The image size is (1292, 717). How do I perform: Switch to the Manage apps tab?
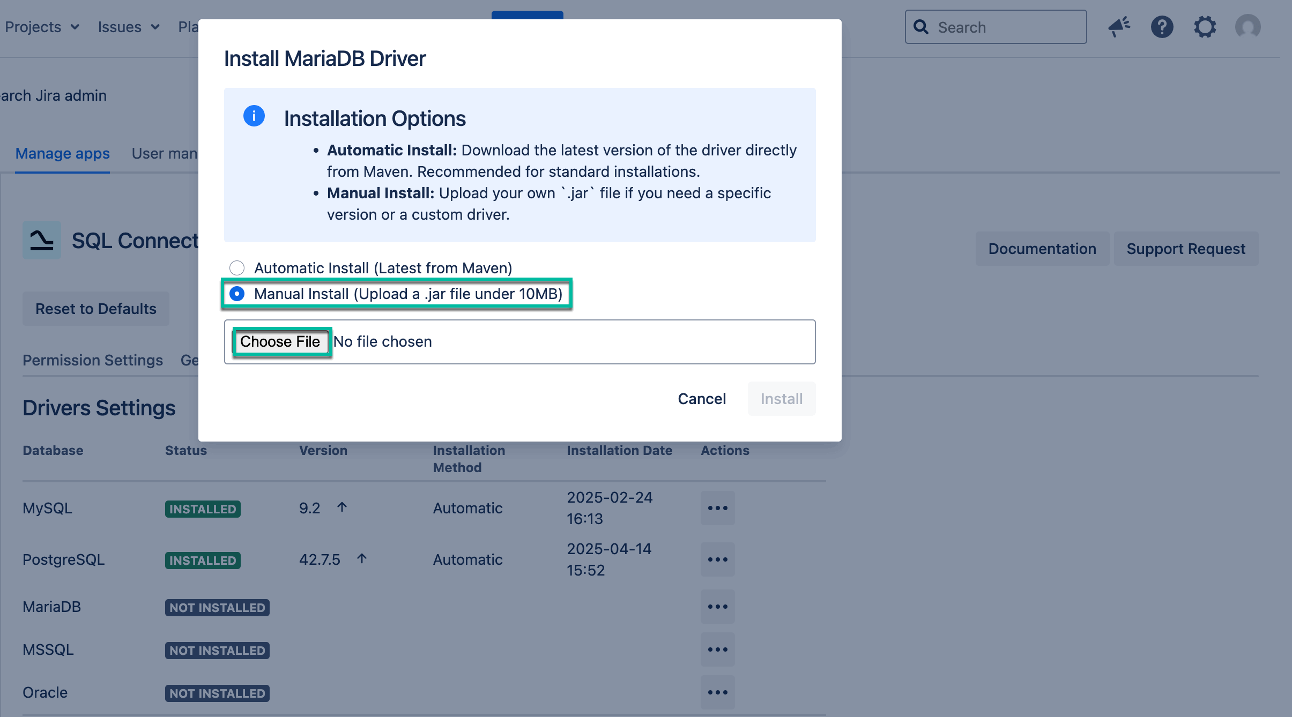[62, 154]
